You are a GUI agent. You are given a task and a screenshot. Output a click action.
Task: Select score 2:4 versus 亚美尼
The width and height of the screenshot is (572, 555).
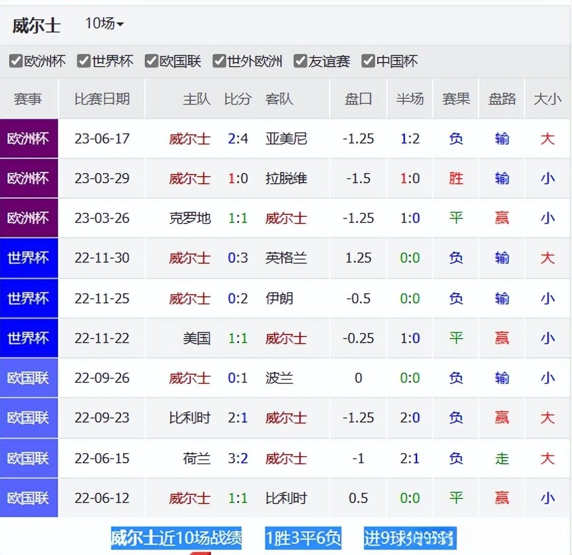238,138
